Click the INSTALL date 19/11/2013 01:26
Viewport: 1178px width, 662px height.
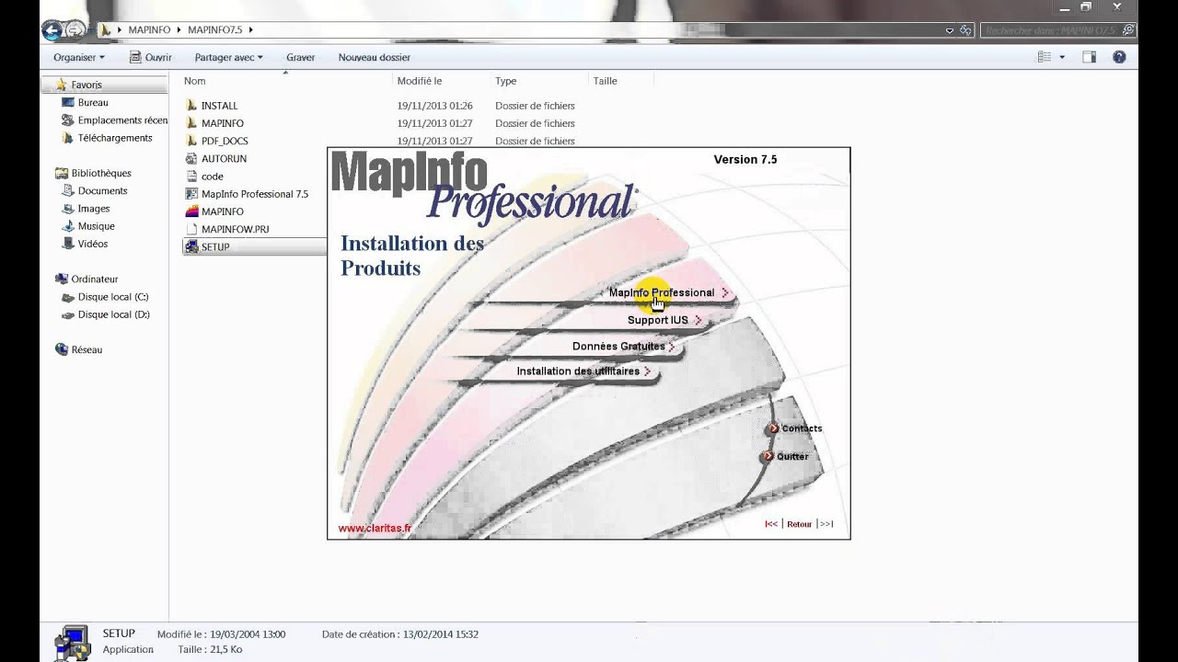tap(434, 106)
